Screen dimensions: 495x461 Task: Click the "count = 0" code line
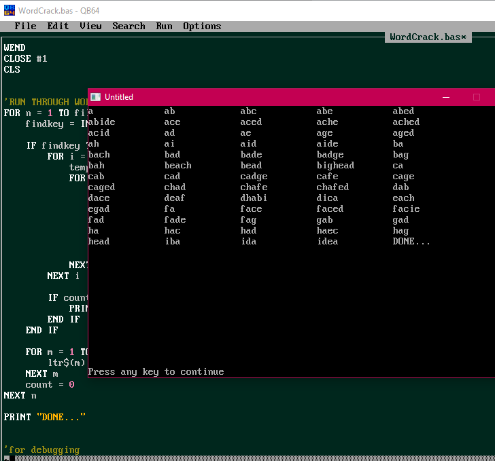[50, 384]
